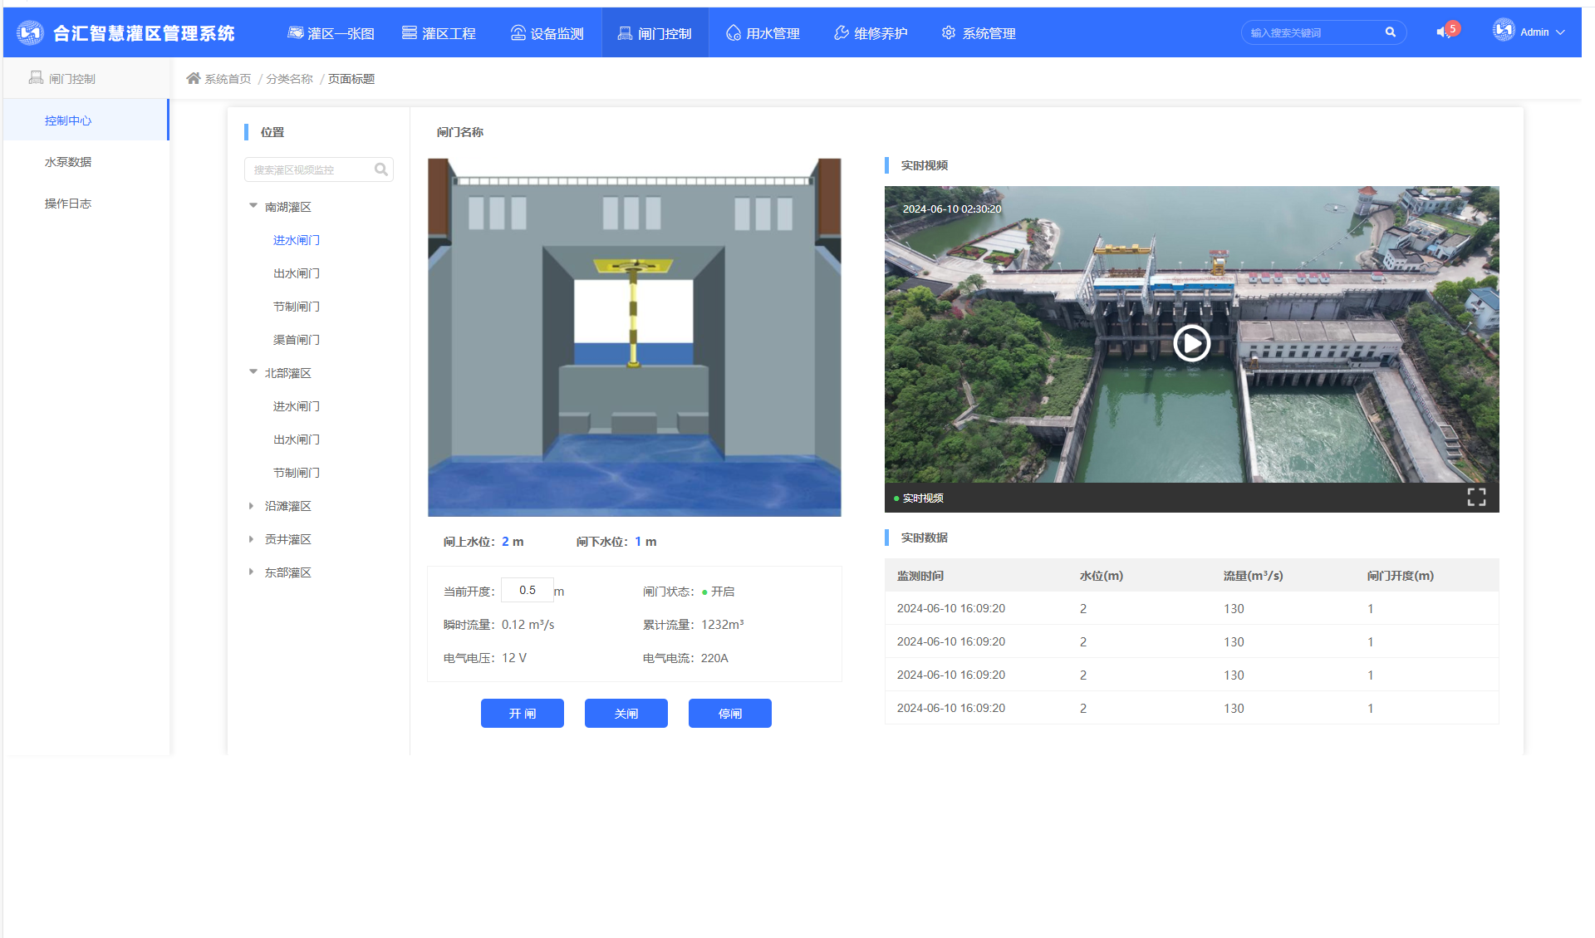
Task: Click the home icon in breadcrumb
Action: point(194,78)
